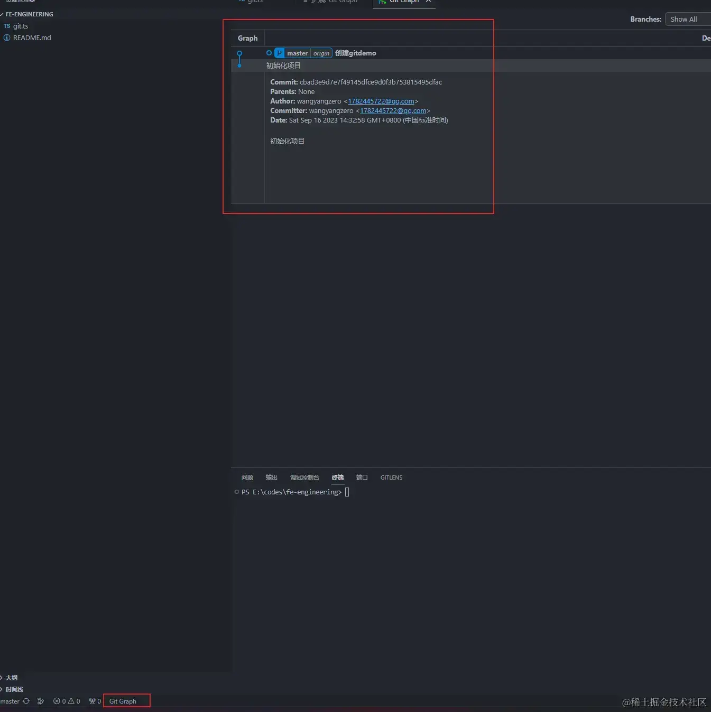This screenshot has height=712, width=711.
Task: Click the README.md info file icon
Action: [x=7, y=38]
